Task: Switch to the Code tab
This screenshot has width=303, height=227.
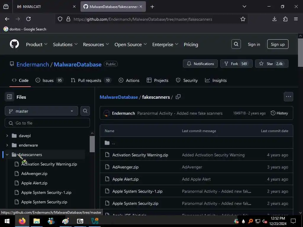Action: tap(20, 80)
